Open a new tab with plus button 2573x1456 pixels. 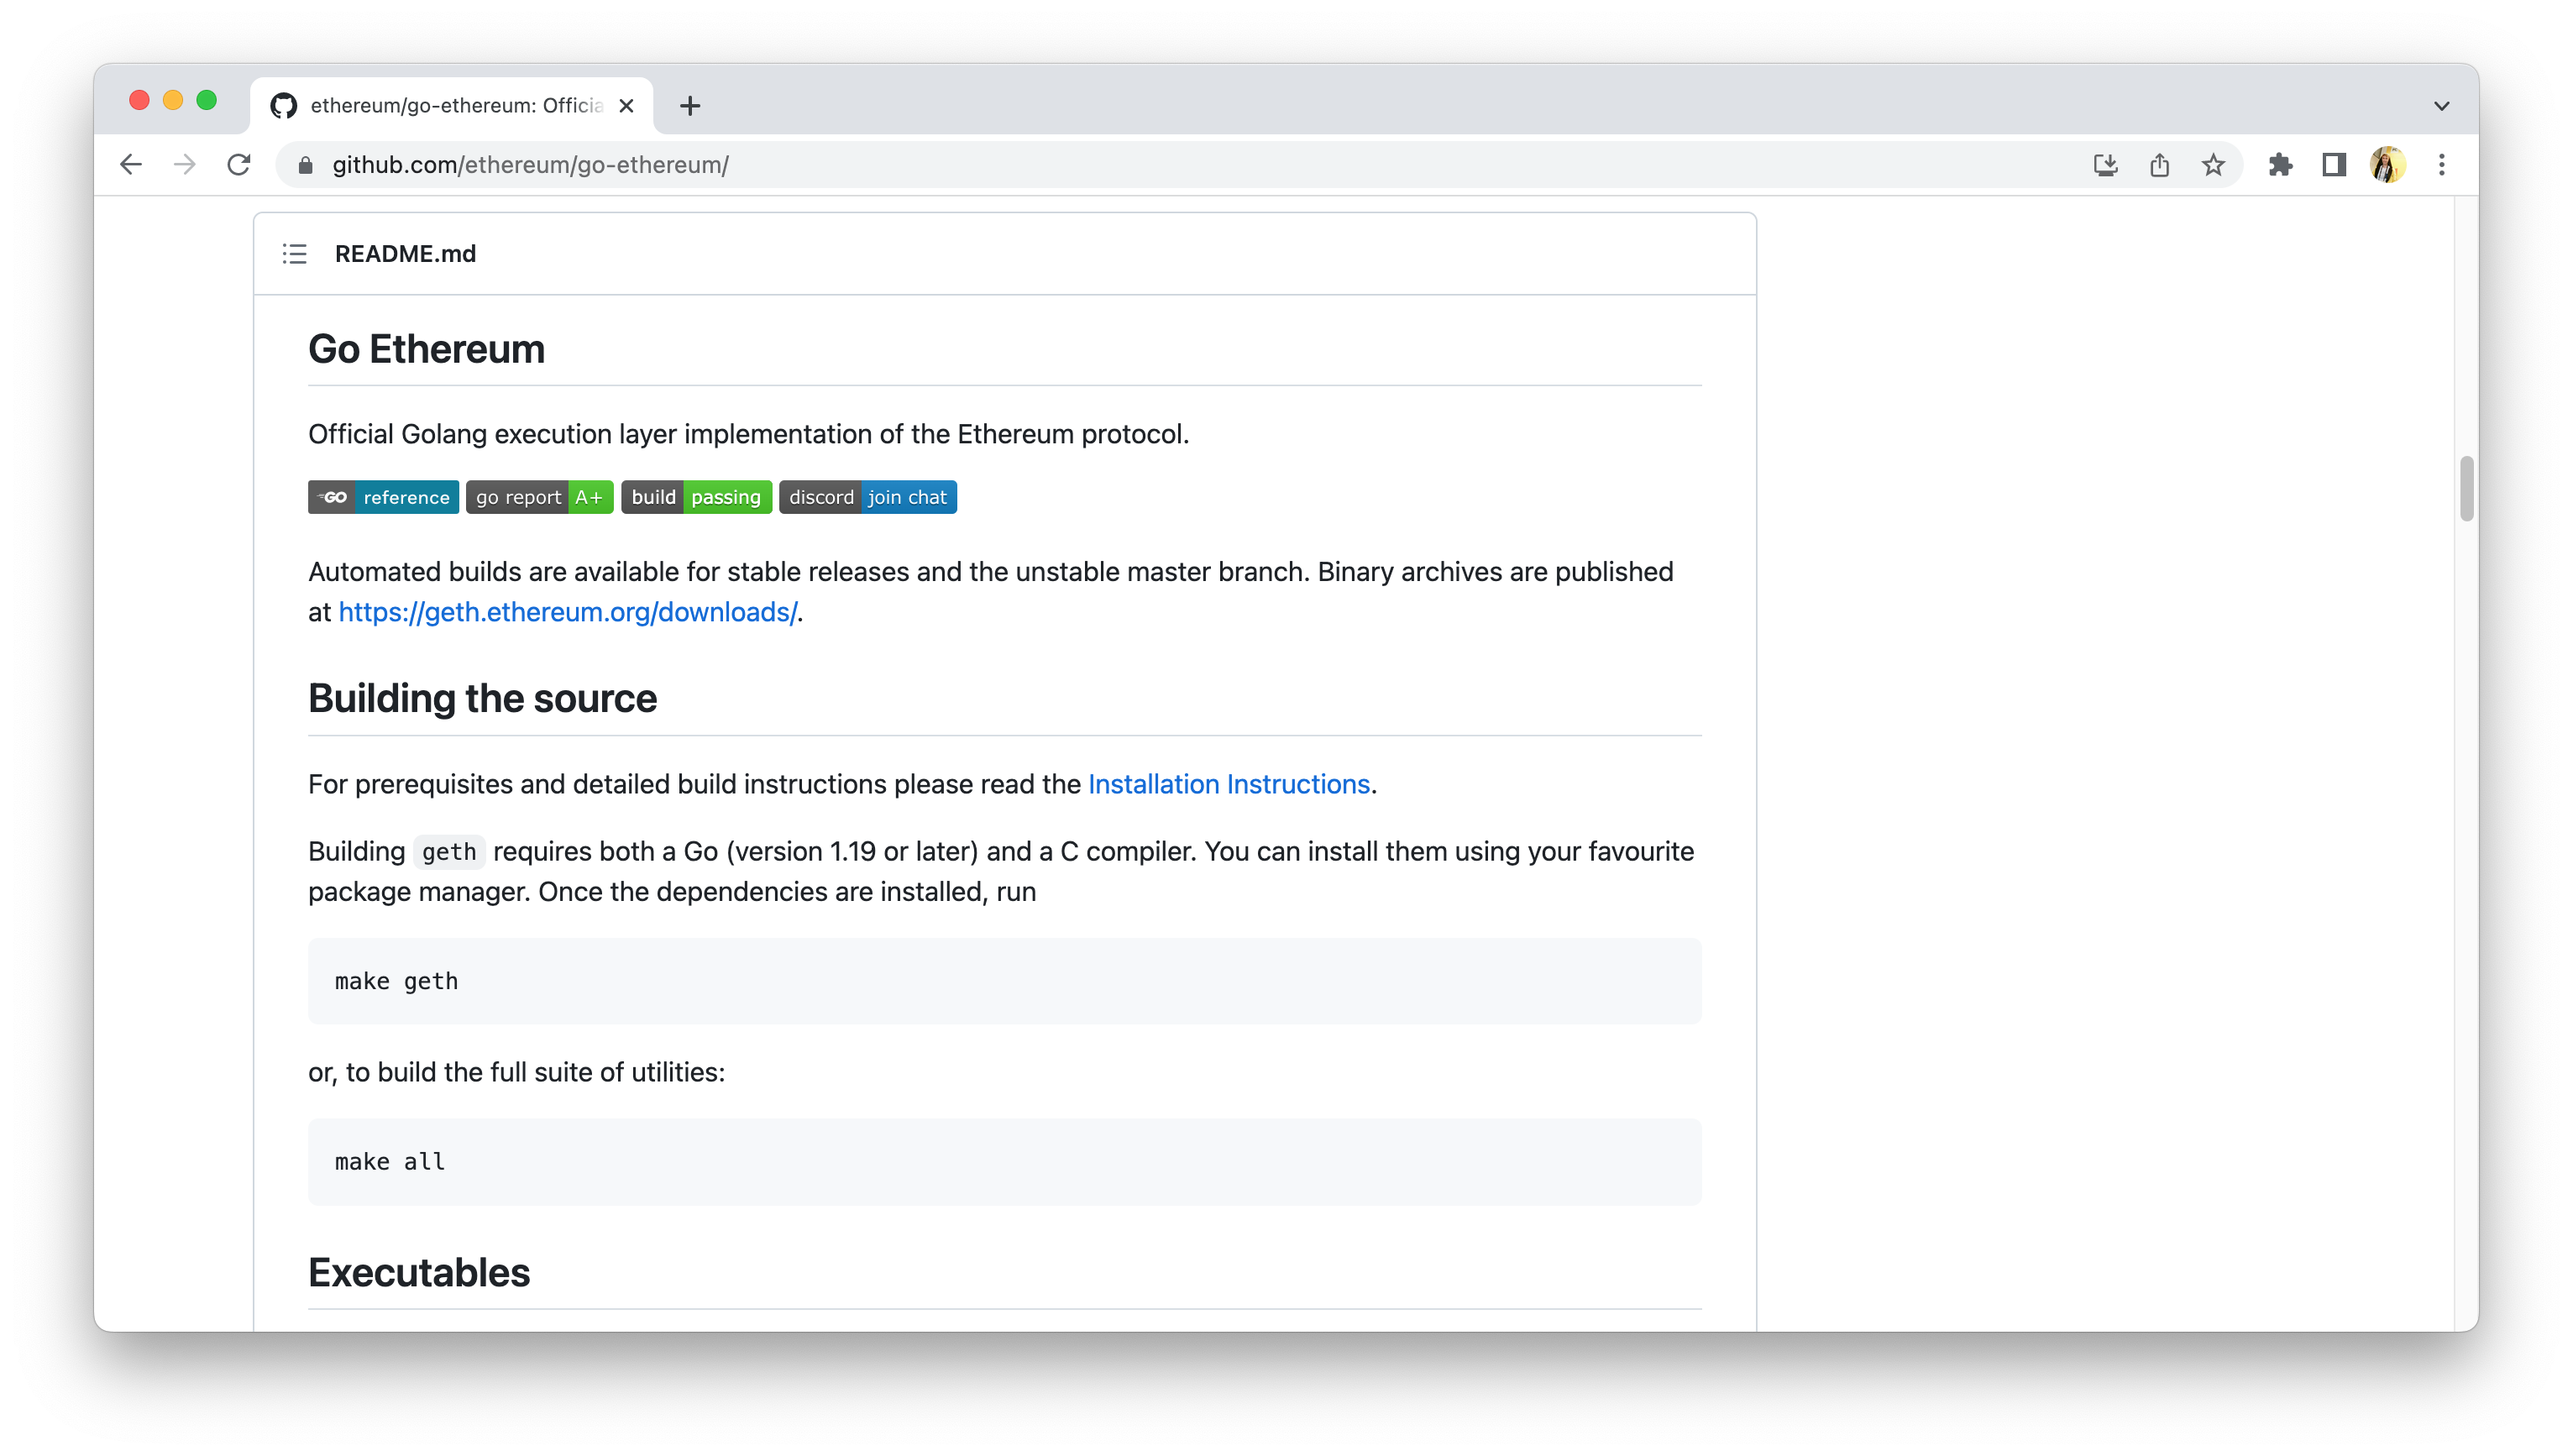coord(690,106)
